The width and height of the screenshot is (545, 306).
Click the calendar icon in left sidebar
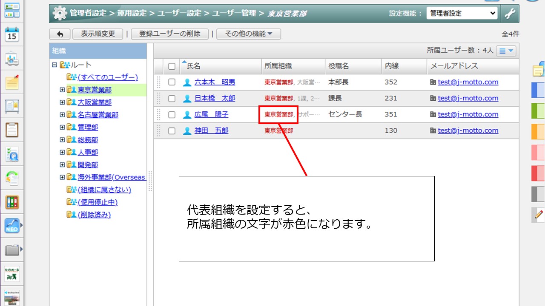(x=12, y=35)
